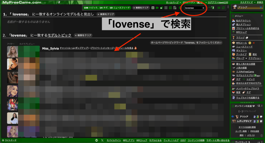Click the avatar-view icon in the toolbar
The width and height of the screenshot is (265, 143).
pos(153,8)
